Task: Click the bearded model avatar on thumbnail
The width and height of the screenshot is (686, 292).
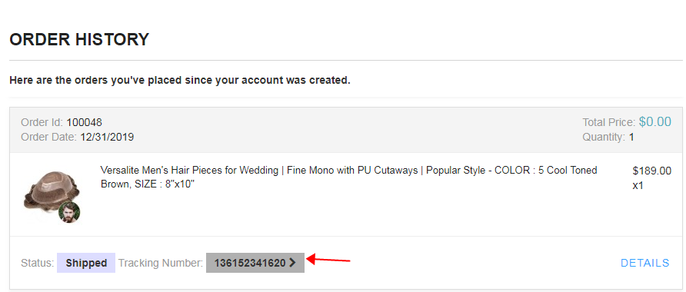Action: pos(69,213)
